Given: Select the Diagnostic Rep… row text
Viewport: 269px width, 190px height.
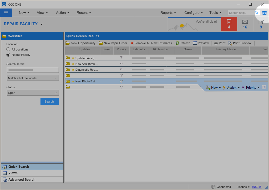Looking at the screenshot, I should pos(87,70).
